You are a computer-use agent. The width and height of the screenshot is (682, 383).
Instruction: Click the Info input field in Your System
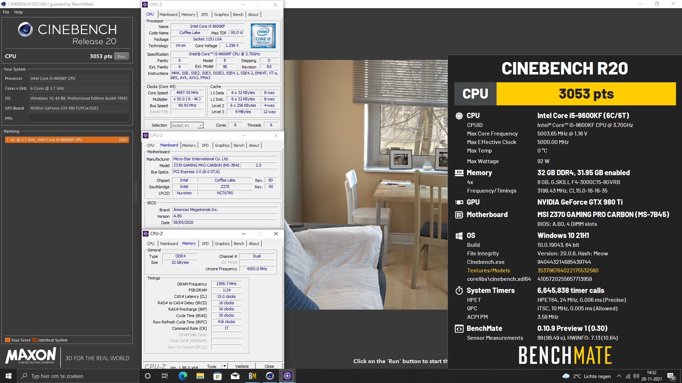79,118
